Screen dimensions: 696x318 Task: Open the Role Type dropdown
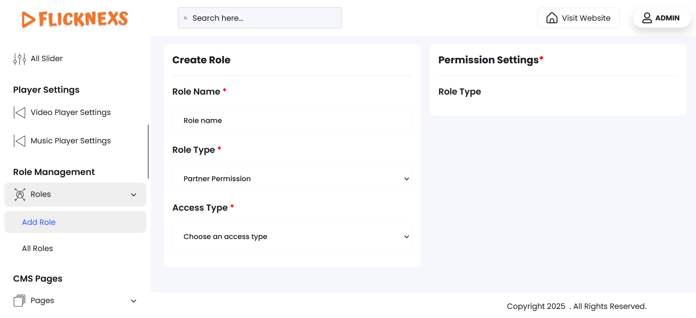pos(292,179)
